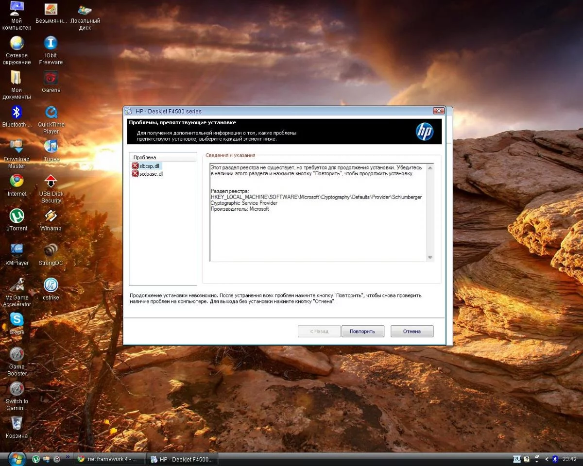Image resolution: width=583 pixels, height=466 pixels.
Task: Click the Отмена button
Action: pyautogui.click(x=412, y=332)
